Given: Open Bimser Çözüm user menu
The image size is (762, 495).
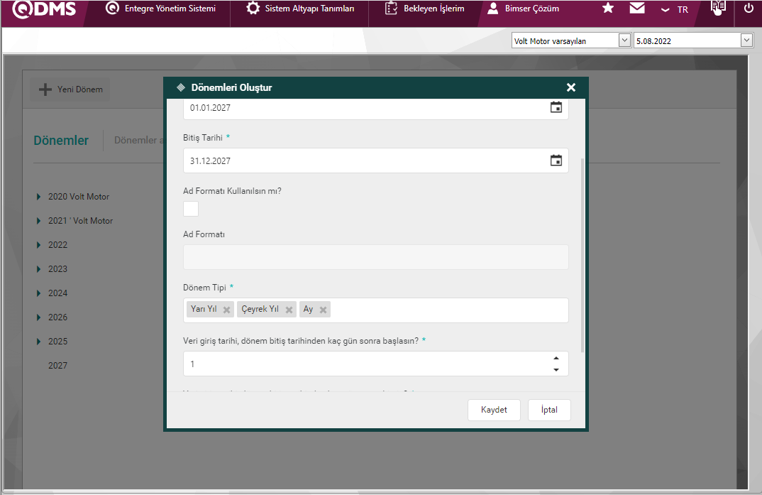Looking at the screenshot, I should [523, 9].
